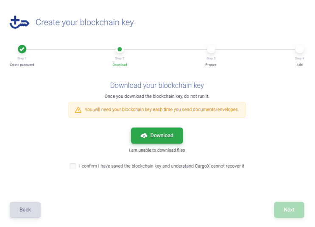This screenshot has width=315, height=227.
Task: Click the Step 3 empty circle marker
Action: (x=211, y=49)
